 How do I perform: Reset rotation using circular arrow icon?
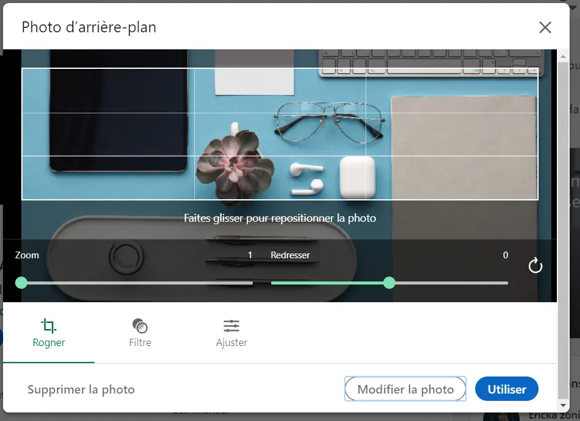(x=535, y=266)
